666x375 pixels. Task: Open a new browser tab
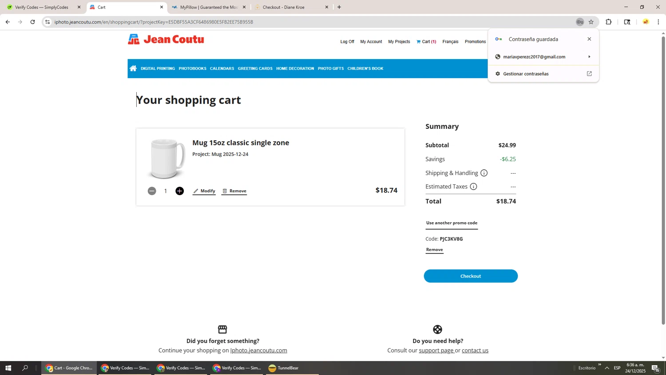(x=339, y=7)
